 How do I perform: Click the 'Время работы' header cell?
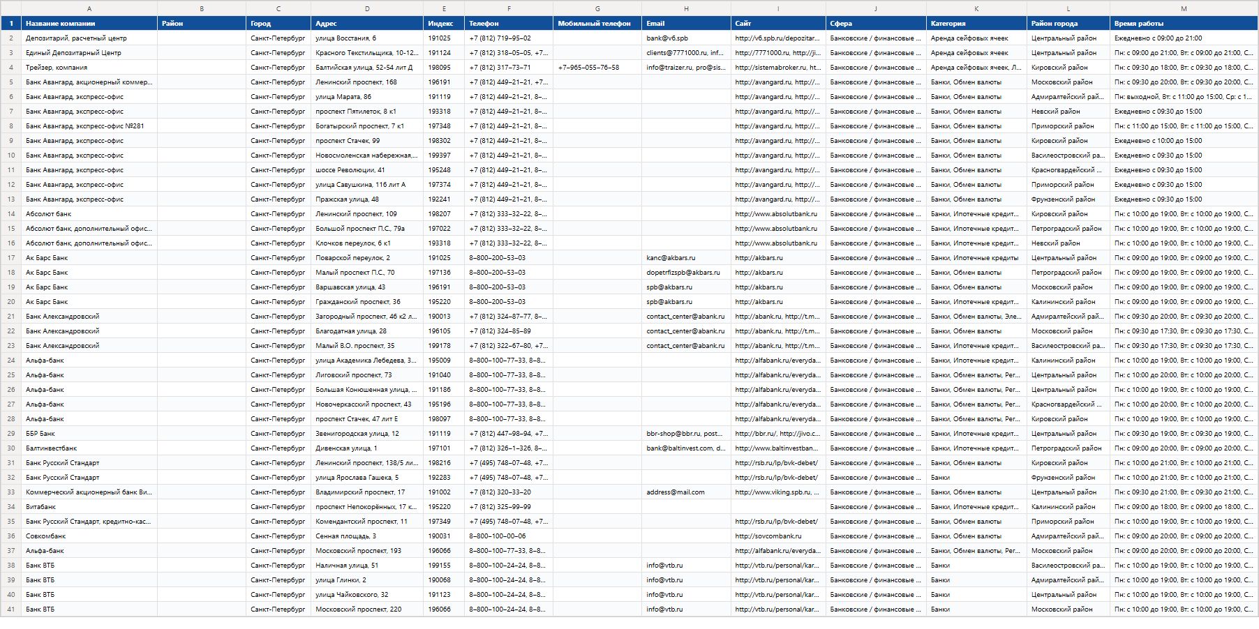[x=1184, y=23]
